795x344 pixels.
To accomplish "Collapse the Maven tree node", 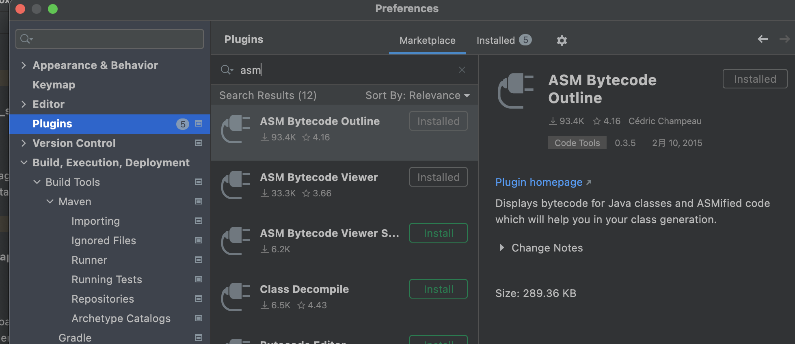I will 50,201.
